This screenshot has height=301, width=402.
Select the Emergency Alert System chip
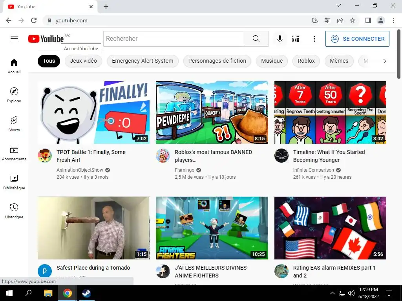pos(143,61)
